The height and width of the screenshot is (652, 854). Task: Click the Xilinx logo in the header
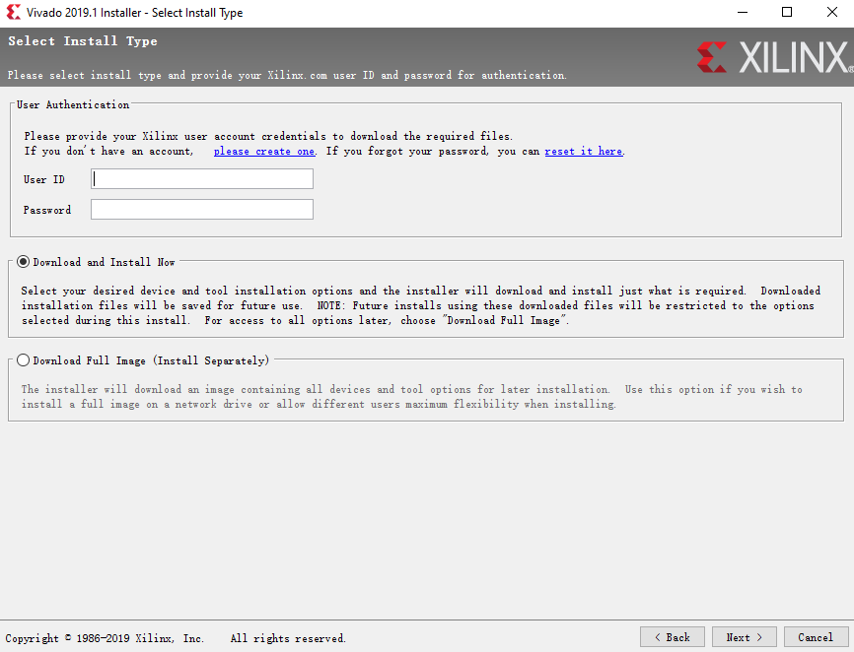pos(775,57)
